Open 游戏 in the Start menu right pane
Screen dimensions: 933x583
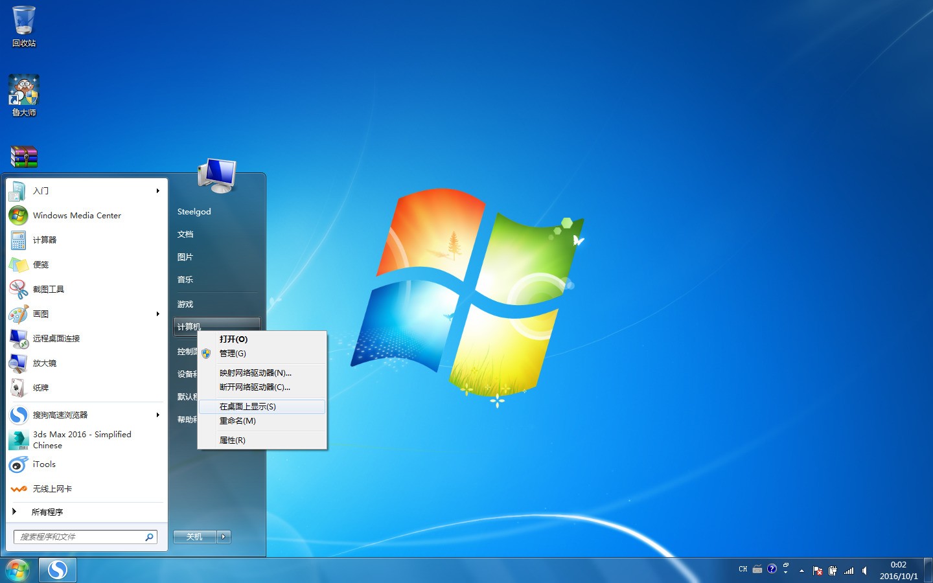217,304
